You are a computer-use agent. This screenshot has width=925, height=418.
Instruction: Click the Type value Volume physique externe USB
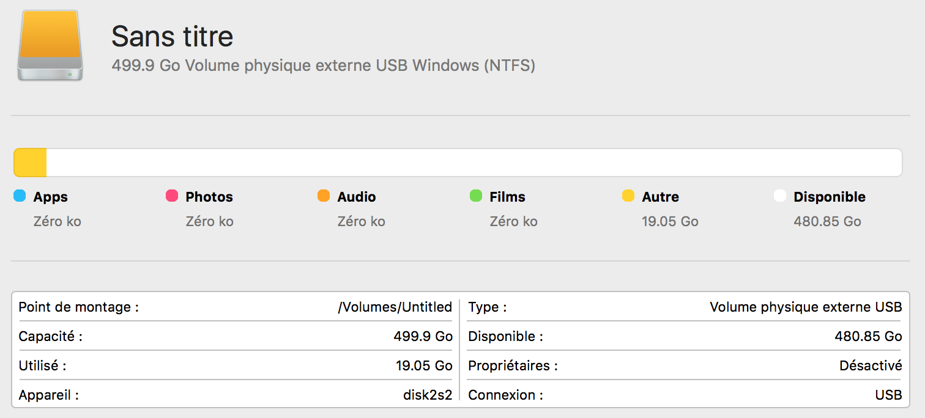click(x=806, y=307)
